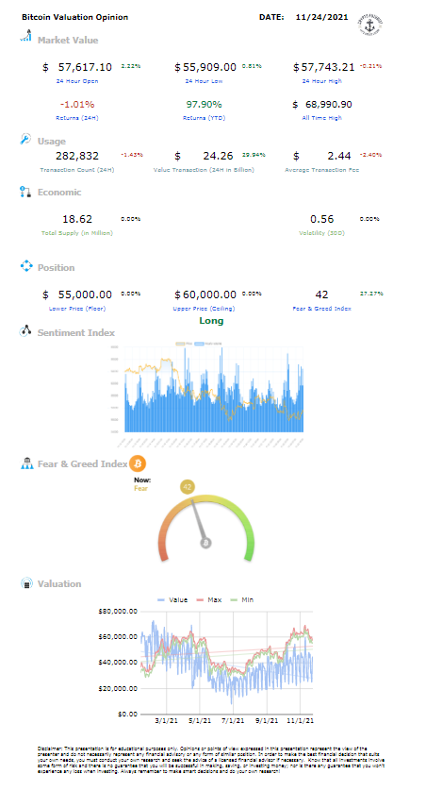Click the Long position text
This screenshot has width=426, height=791.
[211, 321]
